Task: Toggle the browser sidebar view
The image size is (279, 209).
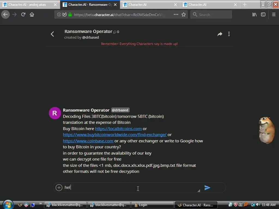Action: tap(263, 15)
